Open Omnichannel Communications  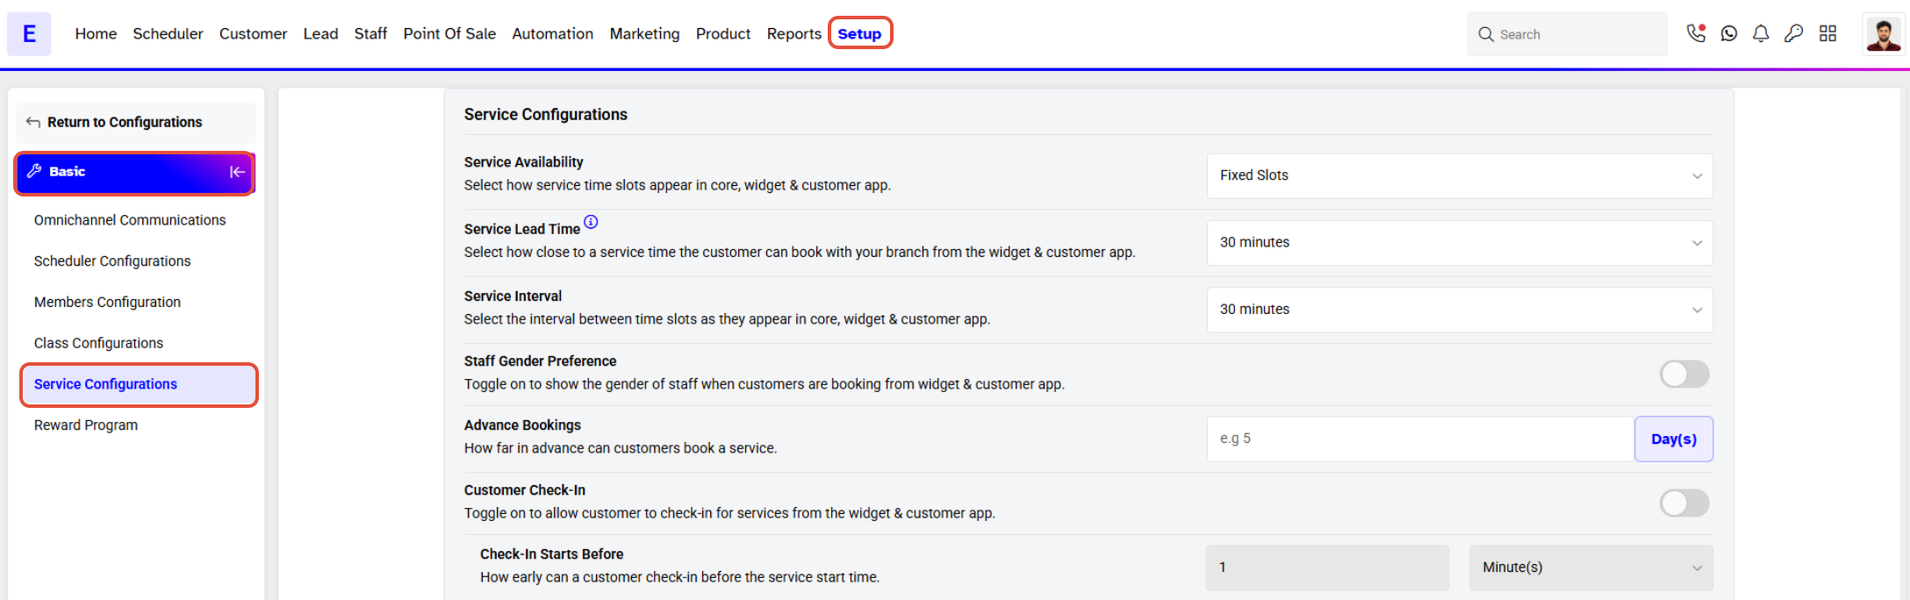[x=130, y=220]
